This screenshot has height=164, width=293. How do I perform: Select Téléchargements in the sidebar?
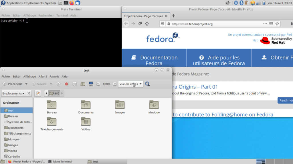[16, 134]
